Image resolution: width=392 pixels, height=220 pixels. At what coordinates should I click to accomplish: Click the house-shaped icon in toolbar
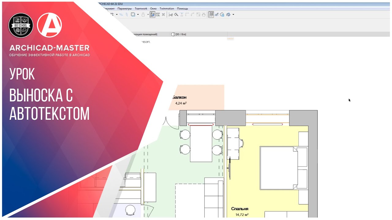point(204,14)
